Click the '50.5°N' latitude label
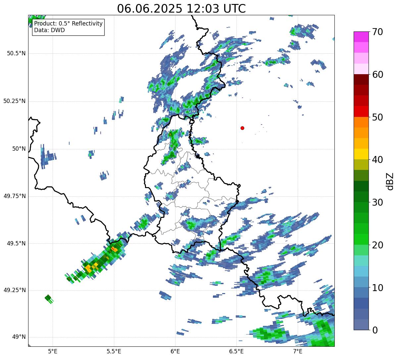The width and height of the screenshot is (398, 358). 16,53
